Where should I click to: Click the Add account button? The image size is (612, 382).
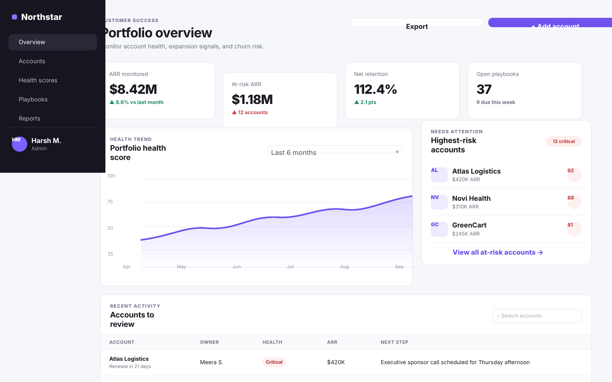point(550,22)
